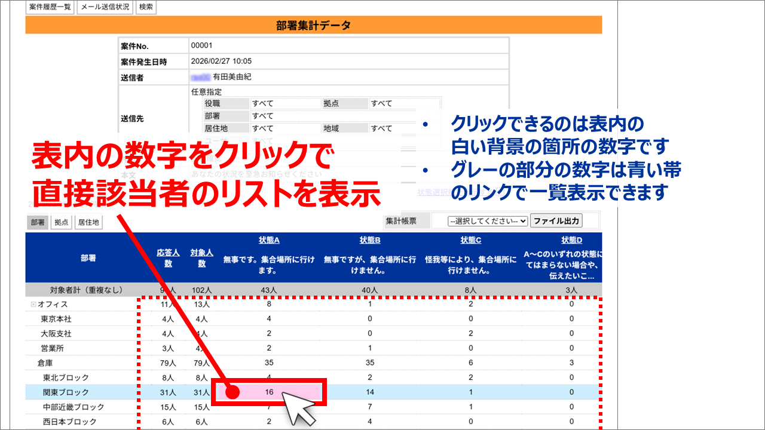The height and width of the screenshot is (430, 765).
Task: Click 東京本社 status A value 4
Action: [x=268, y=318]
